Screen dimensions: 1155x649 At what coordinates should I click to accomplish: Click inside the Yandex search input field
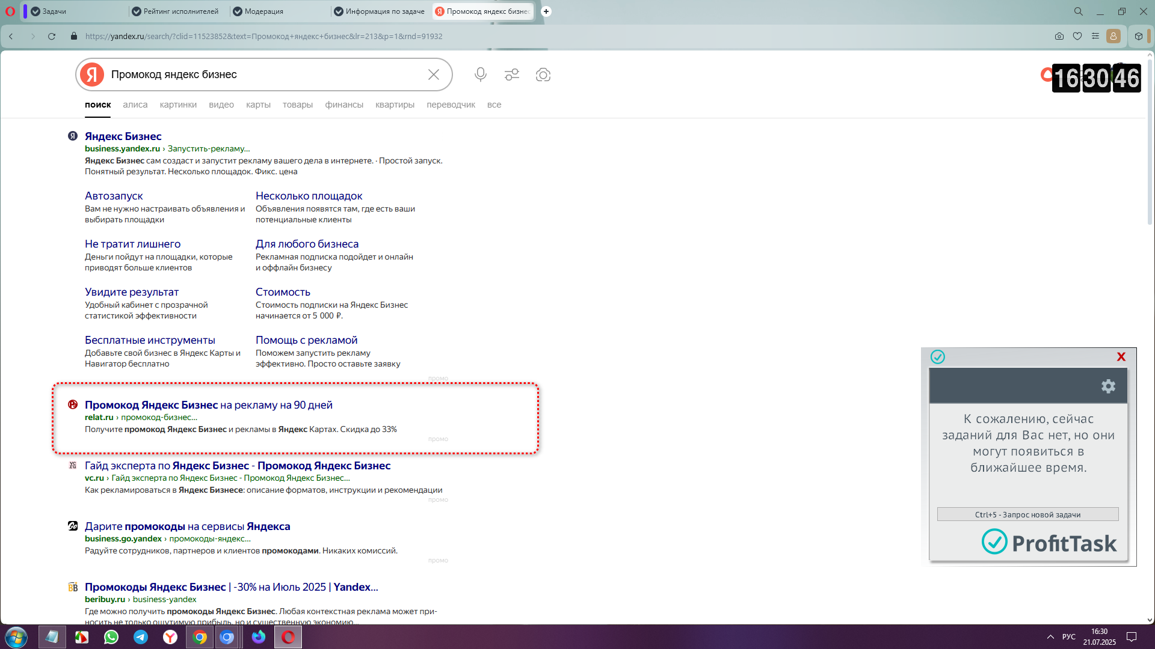click(265, 75)
